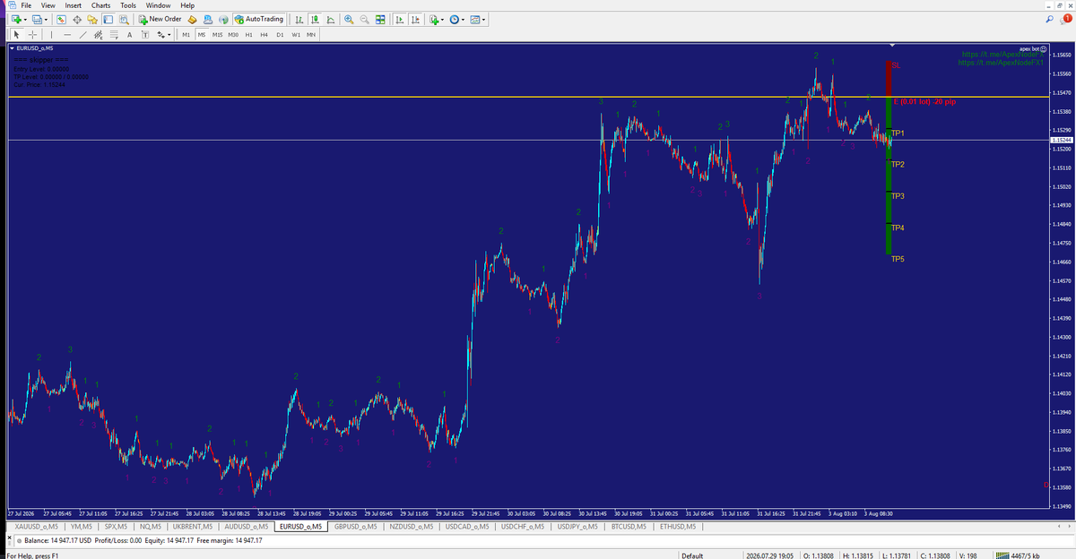Image resolution: width=1076 pixels, height=559 pixels.
Task: Switch timeframe to M1
Action: 186,35
